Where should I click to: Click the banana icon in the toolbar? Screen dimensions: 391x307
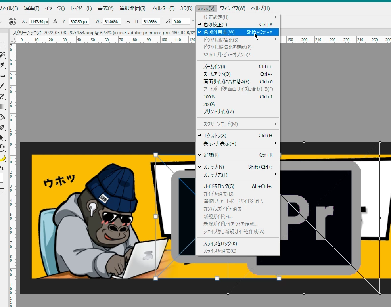(2, 158)
